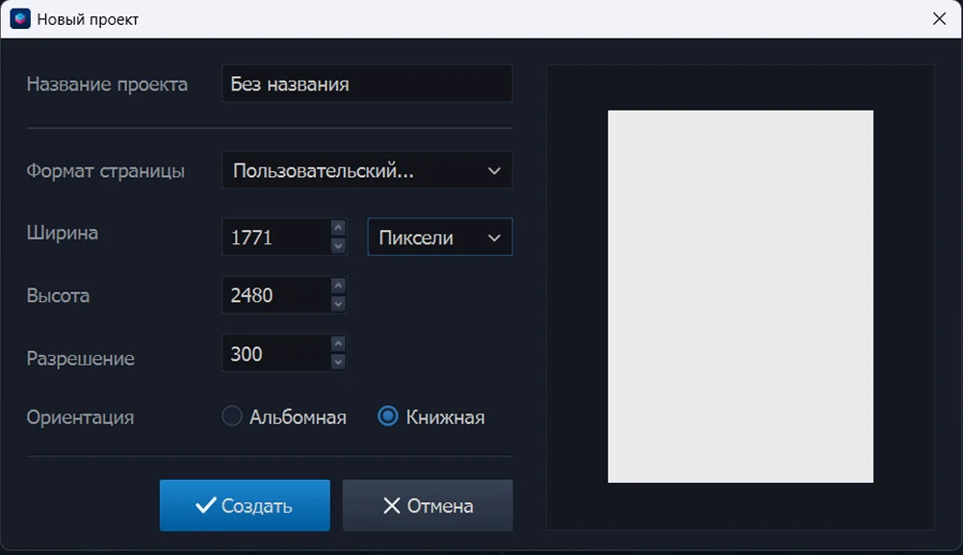Click the Ориентация label
The width and height of the screenshot is (963, 555).
(x=80, y=417)
